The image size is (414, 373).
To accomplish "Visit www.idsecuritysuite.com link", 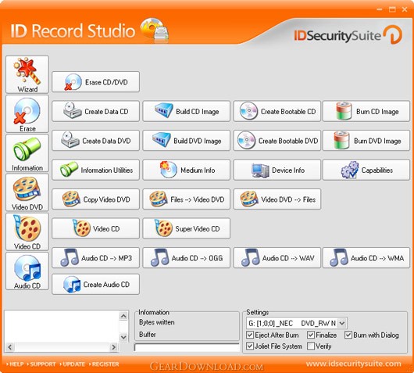I will tap(354, 364).
